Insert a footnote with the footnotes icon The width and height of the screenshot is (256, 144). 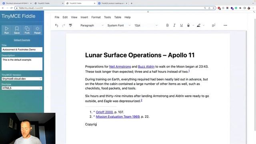(214, 25)
